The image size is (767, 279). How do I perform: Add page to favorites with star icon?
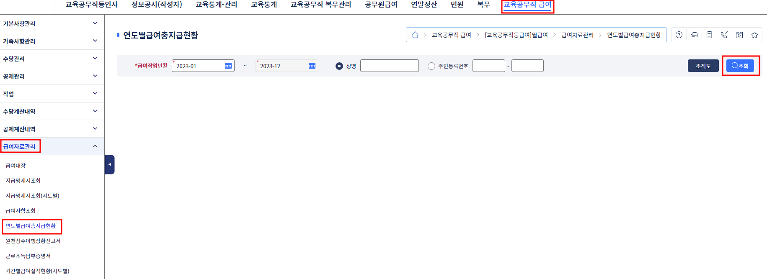pos(754,35)
